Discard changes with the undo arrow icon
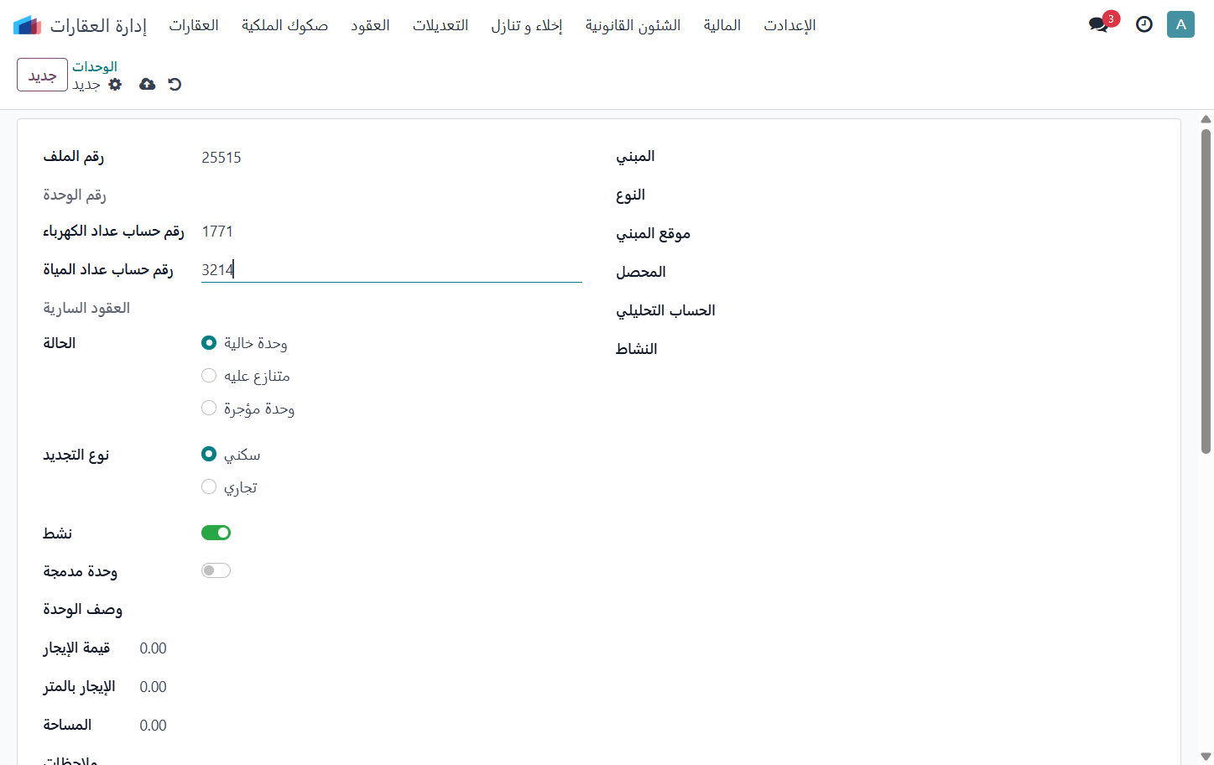 pyautogui.click(x=175, y=84)
